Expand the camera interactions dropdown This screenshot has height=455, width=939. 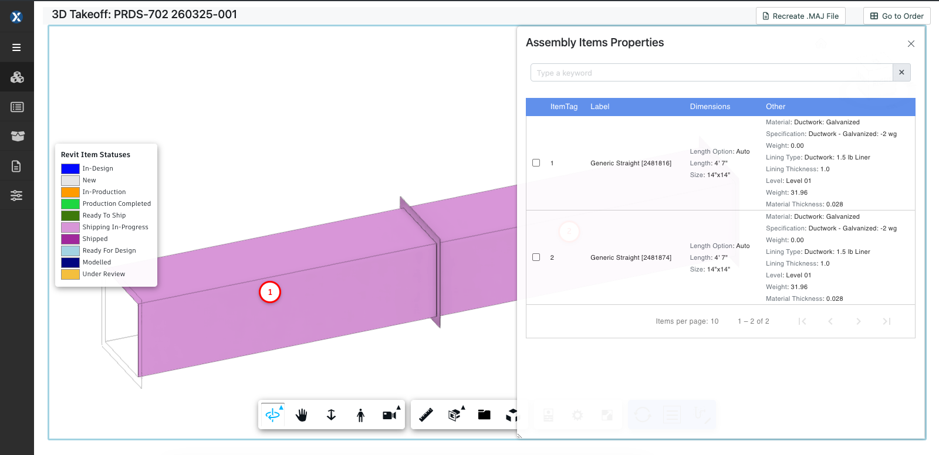point(390,415)
